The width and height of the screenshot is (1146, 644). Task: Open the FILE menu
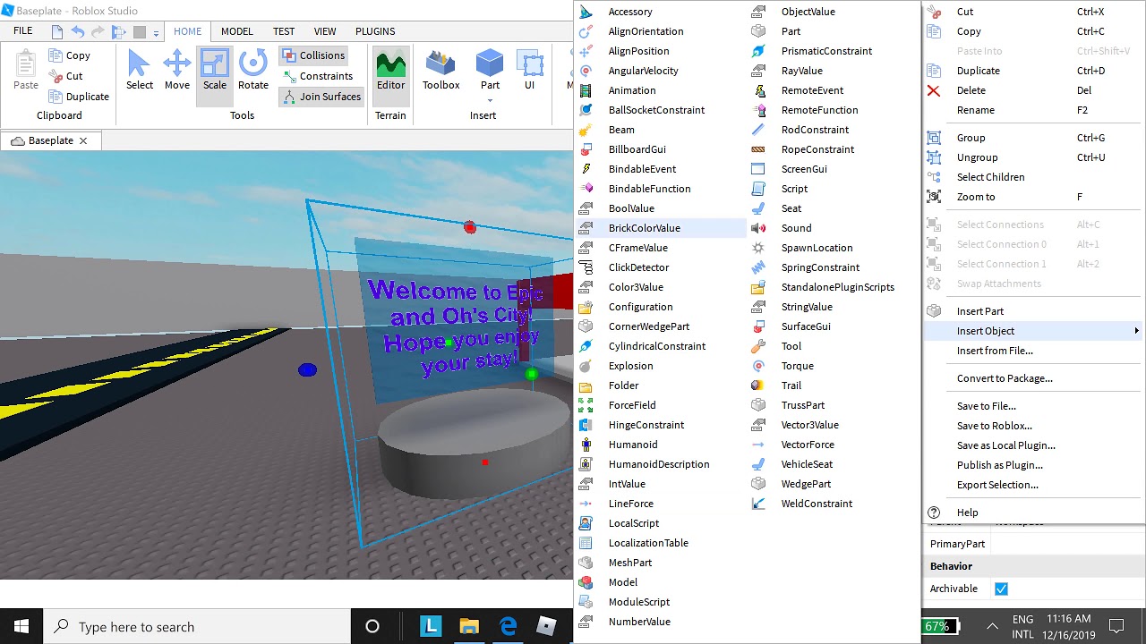coord(23,31)
